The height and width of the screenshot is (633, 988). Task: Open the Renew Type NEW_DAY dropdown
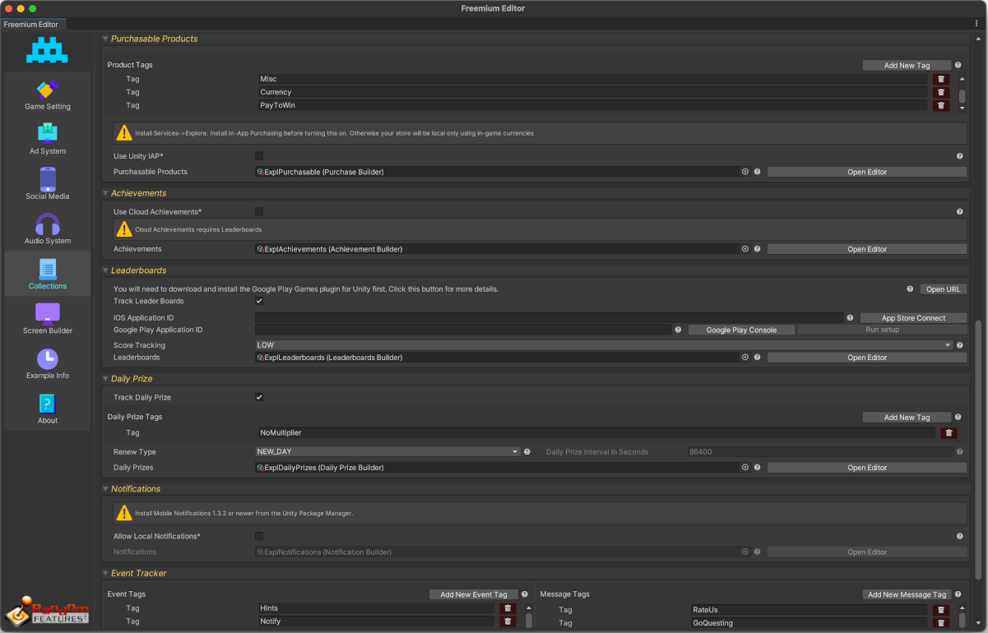[387, 451]
